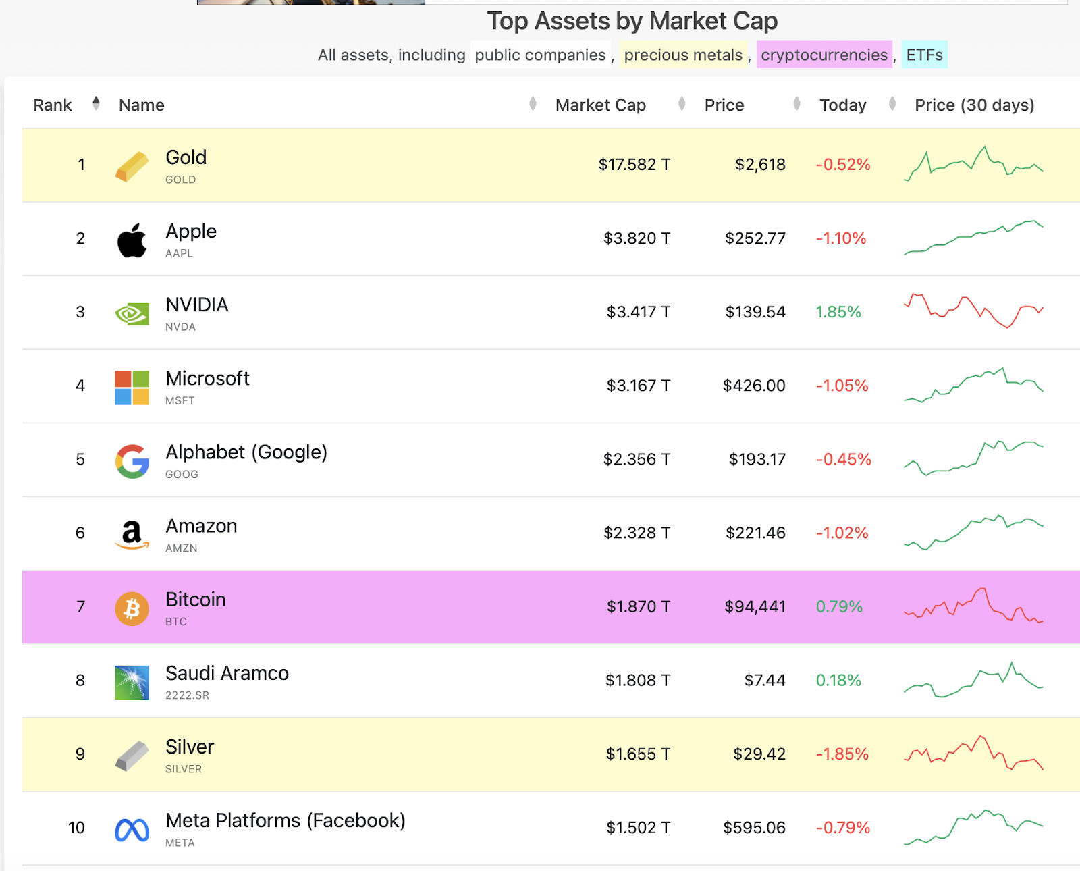The height and width of the screenshot is (871, 1080).
Task: Click Gold price $2,618
Action: (760, 165)
